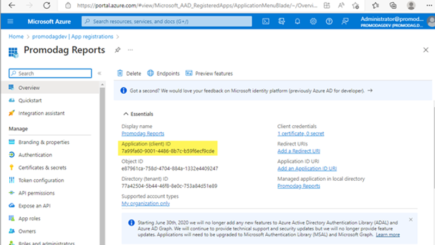The height and width of the screenshot is (245, 435).
Task: Open the Azure portal hamburger menu
Action: (x=10, y=22)
